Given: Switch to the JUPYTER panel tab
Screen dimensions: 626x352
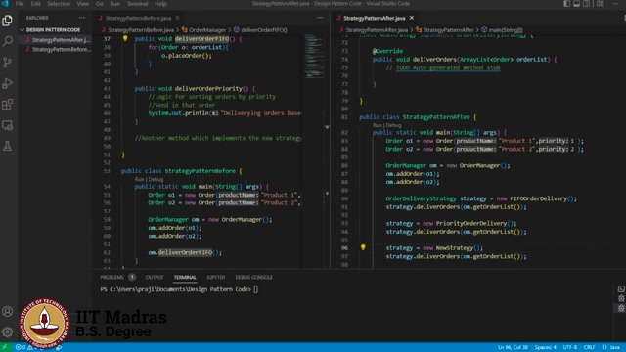Looking at the screenshot, I should click(215, 277).
